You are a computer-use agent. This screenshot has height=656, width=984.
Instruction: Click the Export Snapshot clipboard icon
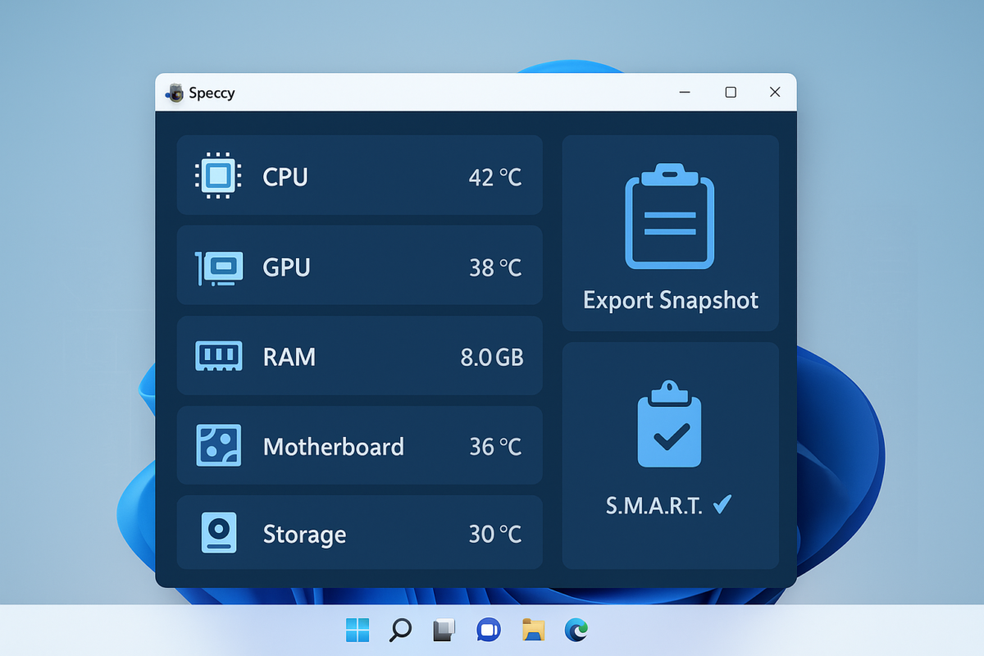click(670, 217)
